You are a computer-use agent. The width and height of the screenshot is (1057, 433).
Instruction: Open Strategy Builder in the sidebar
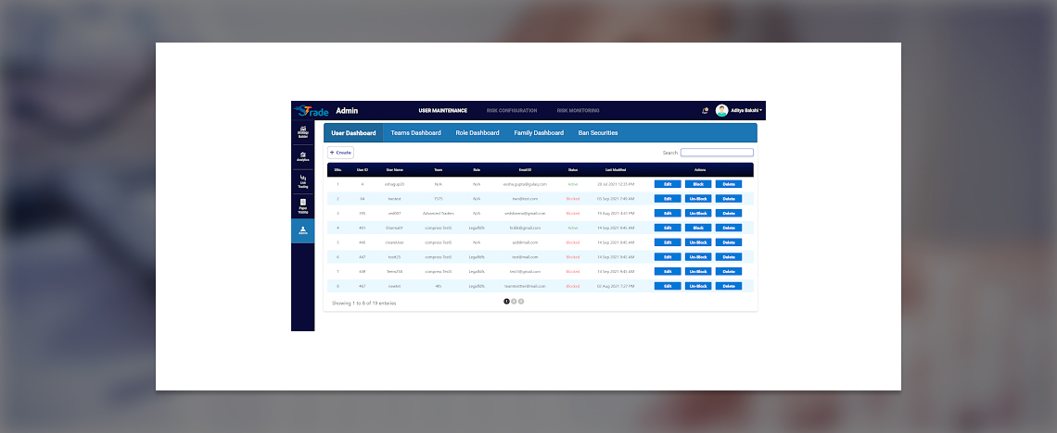click(302, 131)
